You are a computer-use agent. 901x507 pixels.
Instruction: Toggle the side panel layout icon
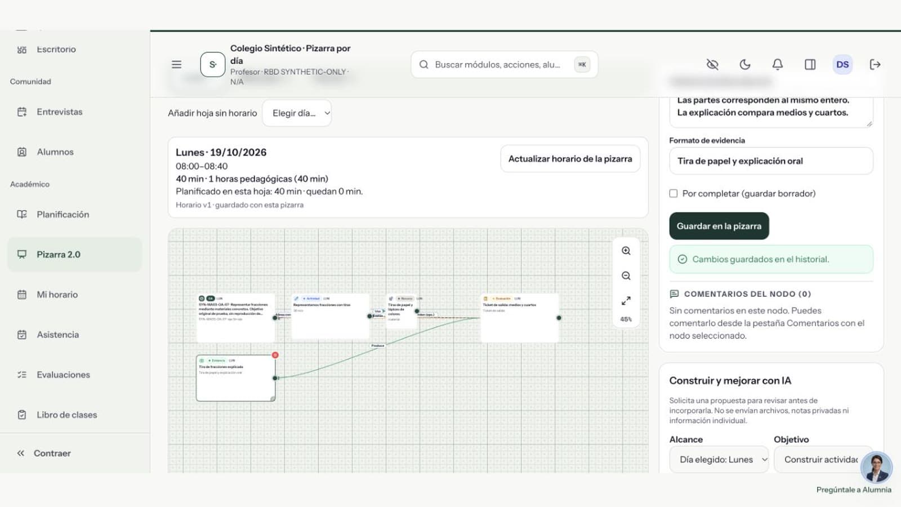tap(810, 64)
